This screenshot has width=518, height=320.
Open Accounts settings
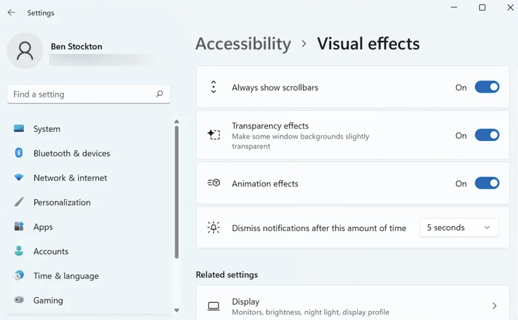[89, 251]
